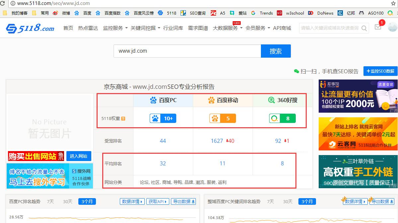Open the 让流量更有价值 sidebar ad
The width and height of the screenshot is (398, 223).
point(358,96)
